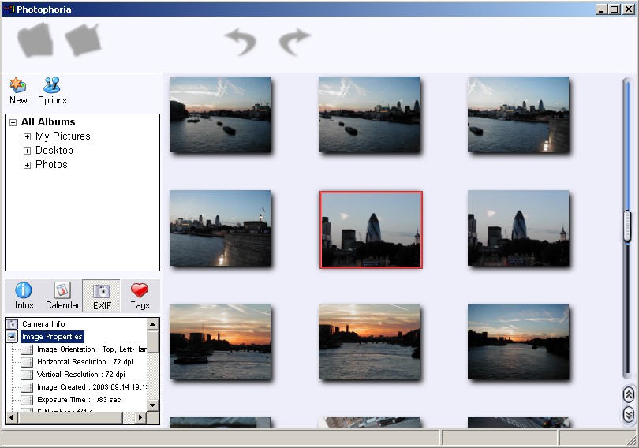This screenshot has width=639, height=448.
Task: Click the gallery page-down double chevron button
Action: [x=629, y=415]
